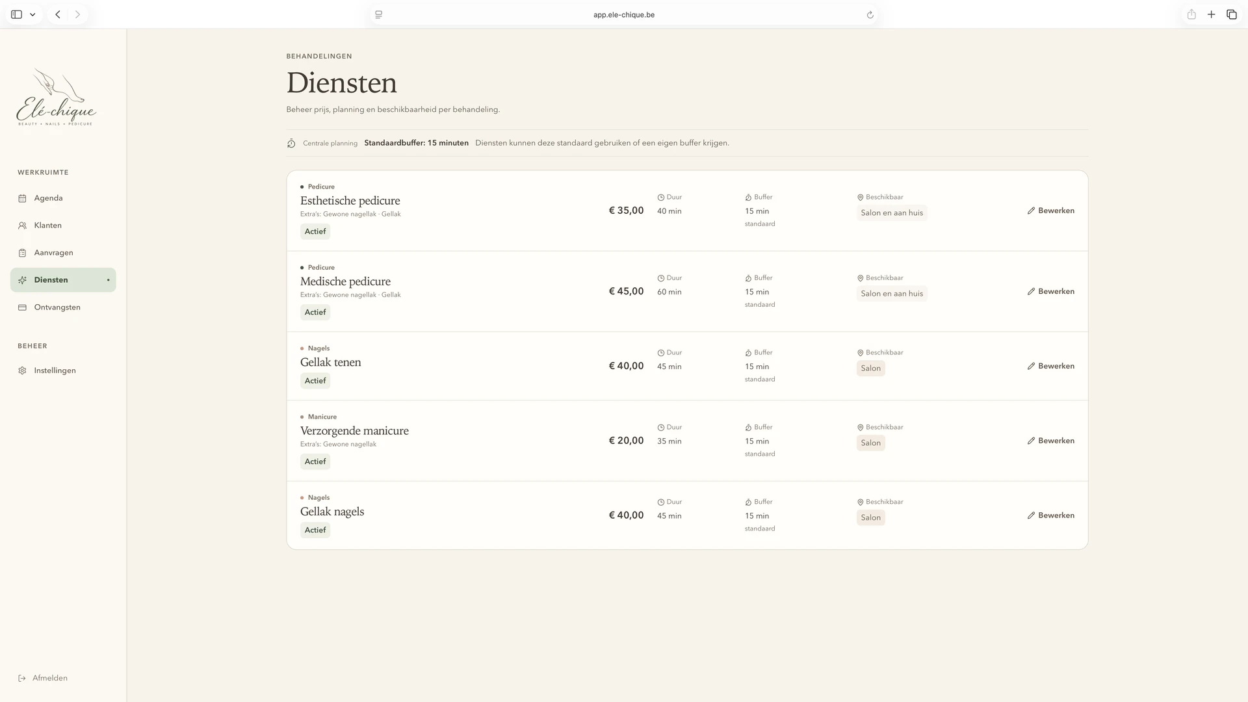Click the Buffer icon of Medische pedicure
The height and width of the screenshot is (702, 1248).
[749, 278]
